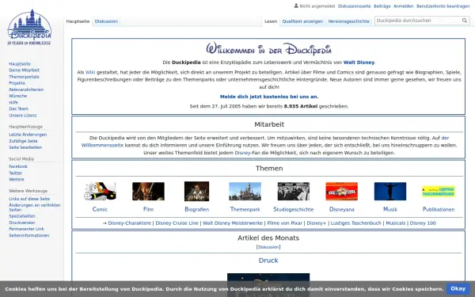Click the search magnifier icon
Screen dimensions: 475x297
(x=465, y=21)
